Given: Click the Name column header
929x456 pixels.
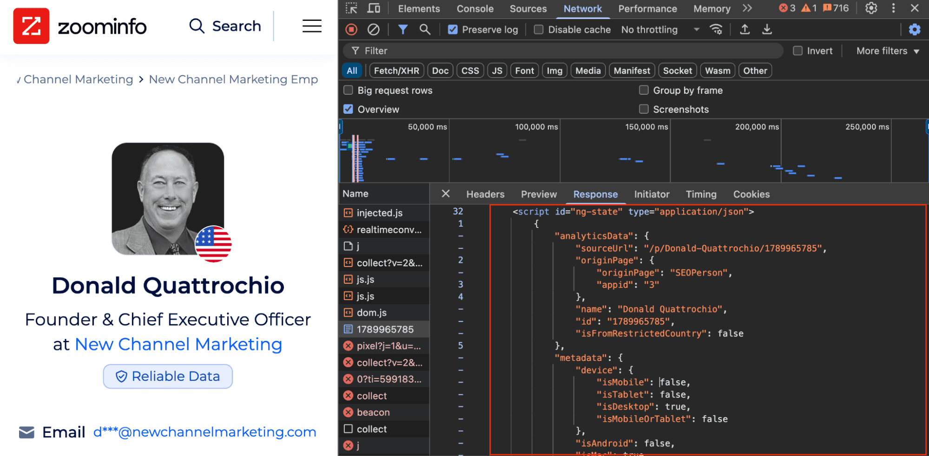Looking at the screenshot, I should click(384, 194).
